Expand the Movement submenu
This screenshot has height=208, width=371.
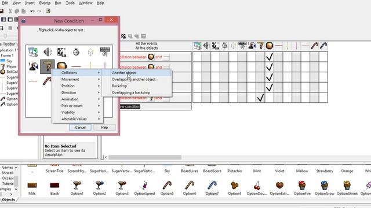tap(77, 80)
